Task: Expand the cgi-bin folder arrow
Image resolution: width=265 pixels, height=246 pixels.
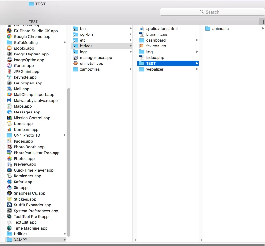Action: coord(130,34)
